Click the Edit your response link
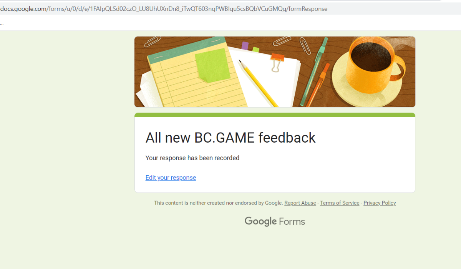The height and width of the screenshot is (269, 461). coord(171,178)
